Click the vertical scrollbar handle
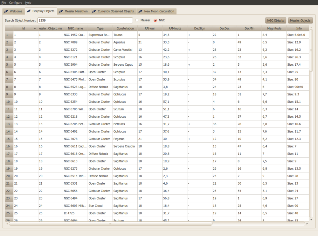The width and height of the screenshot is (318, 236). click(311, 51)
